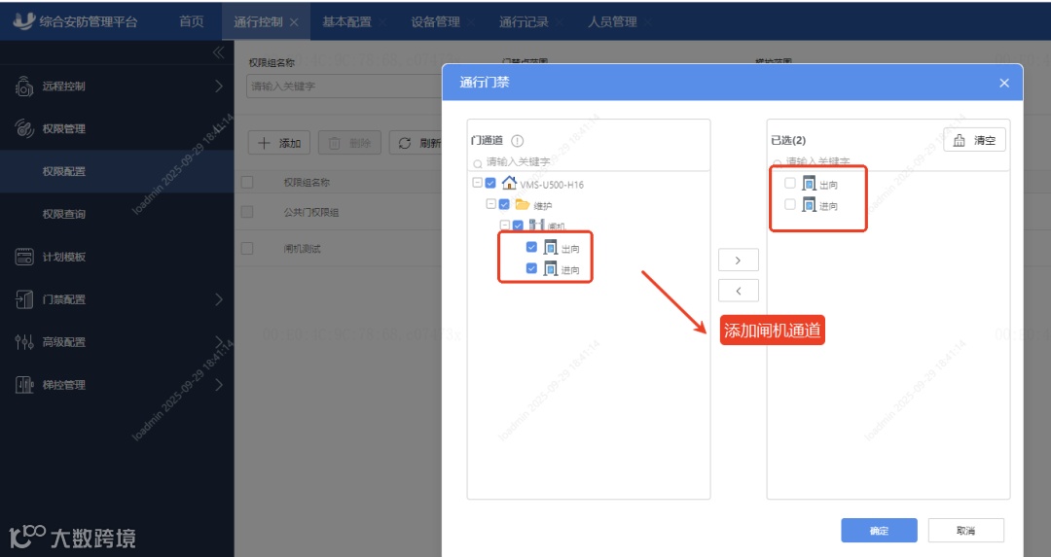Click the trash icon on 删除 button
This screenshot has height=557, width=1051.
click(335, 143)
